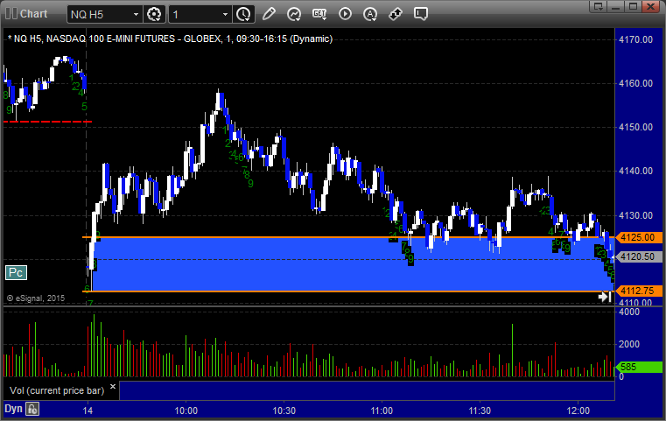
Task: Click the scroll-to-latest-bar arrow icon
Action: coord(605,297)
